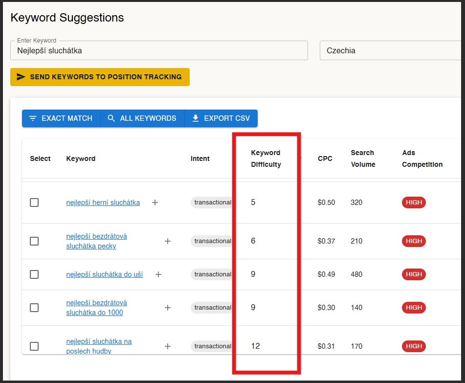Add nejlepší sluchátka do uší via plus icon

tap(158, 274)
